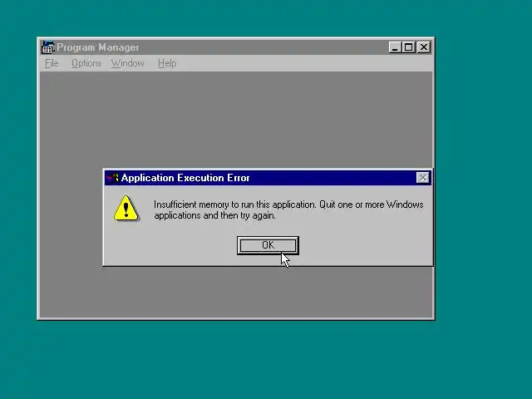Close the Application Execution Error dialog
532x399 pixels.
pos(422,177)
